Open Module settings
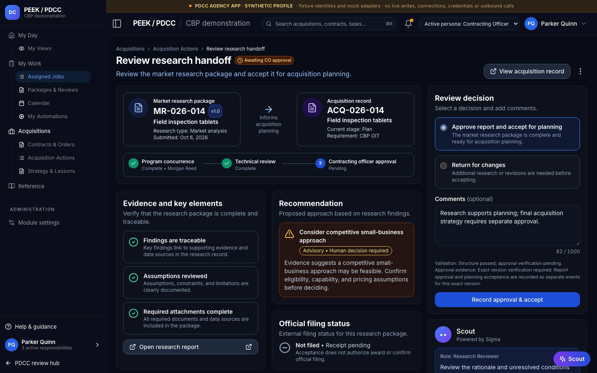The height and width of the screenshot is (373, 597). (51, 223)
